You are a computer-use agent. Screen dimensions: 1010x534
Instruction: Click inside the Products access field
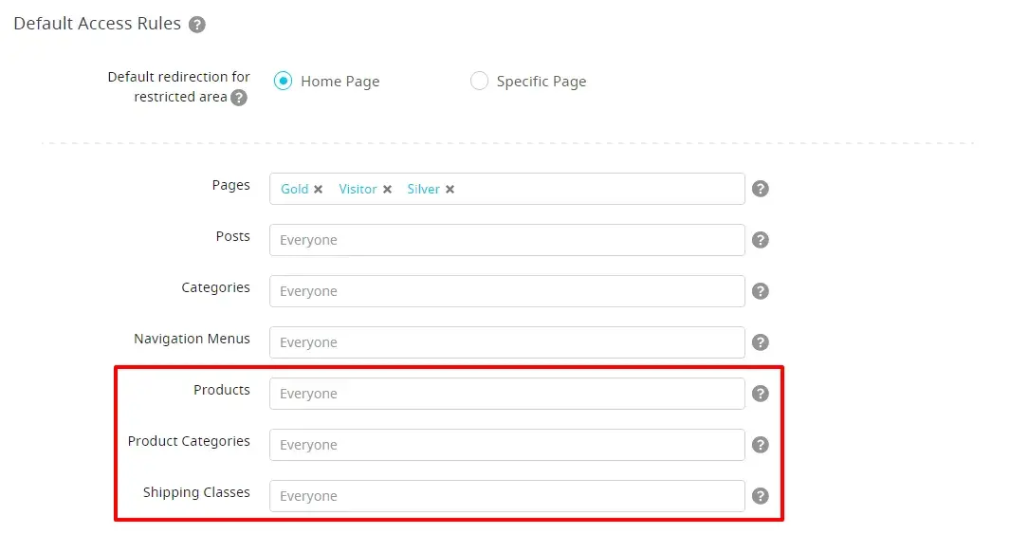[x=506, y=394]
